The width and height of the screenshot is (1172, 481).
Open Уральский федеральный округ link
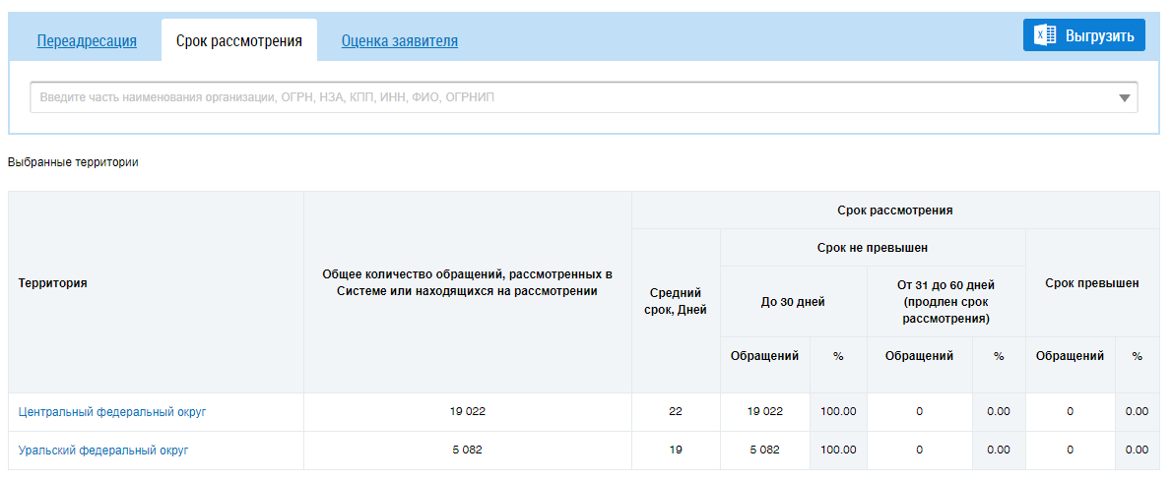click(x=103, y=451)
